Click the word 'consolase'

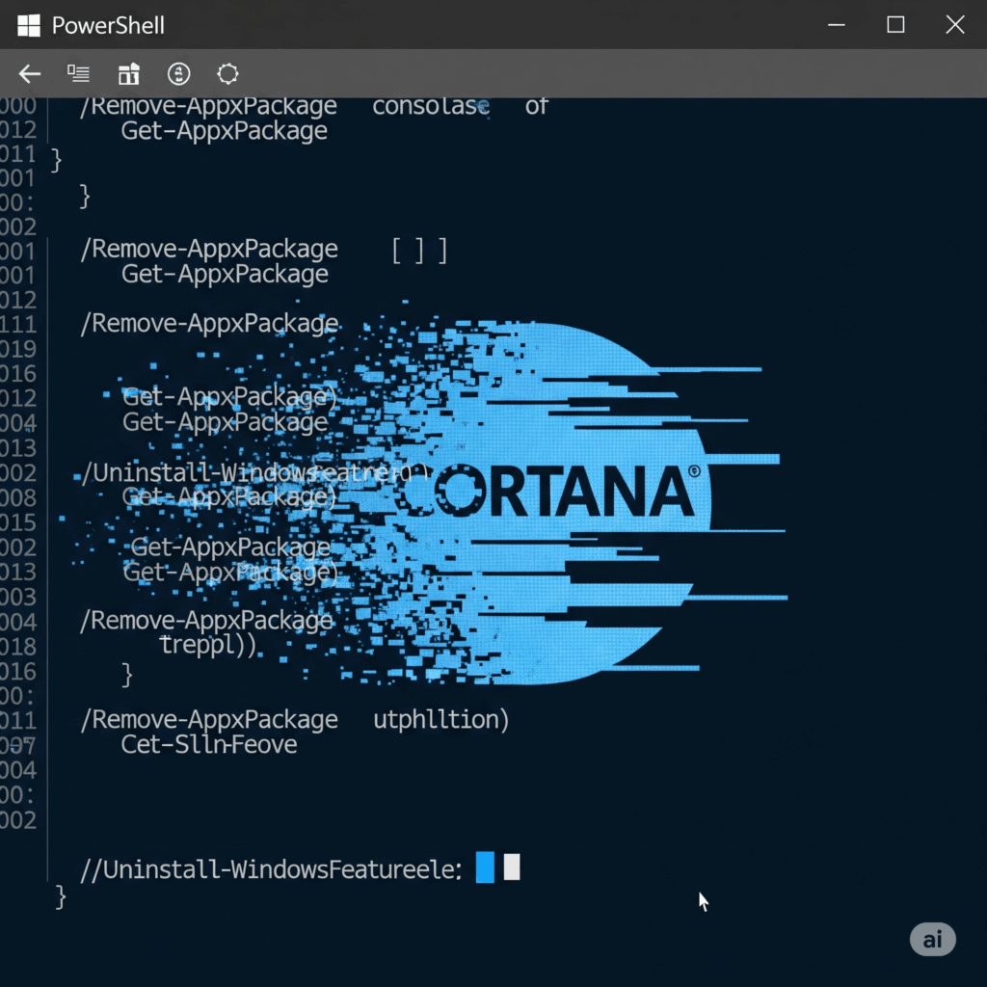(431, 106)
